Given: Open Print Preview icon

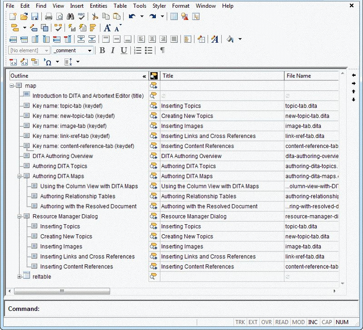Looking at the screenshot, I should click(60, 16).
